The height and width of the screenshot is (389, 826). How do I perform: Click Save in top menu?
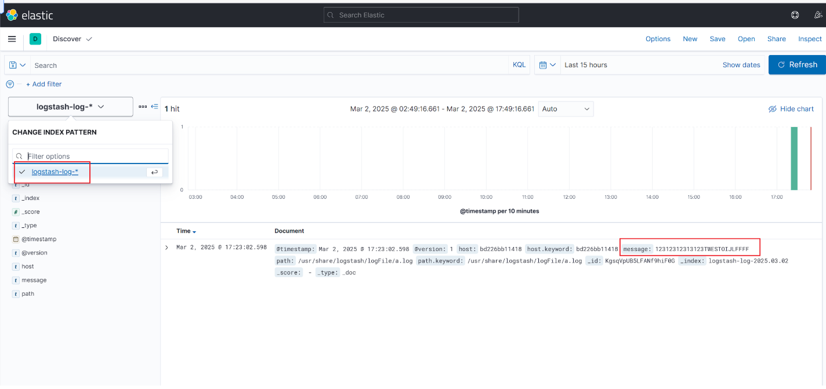(718, 39)
